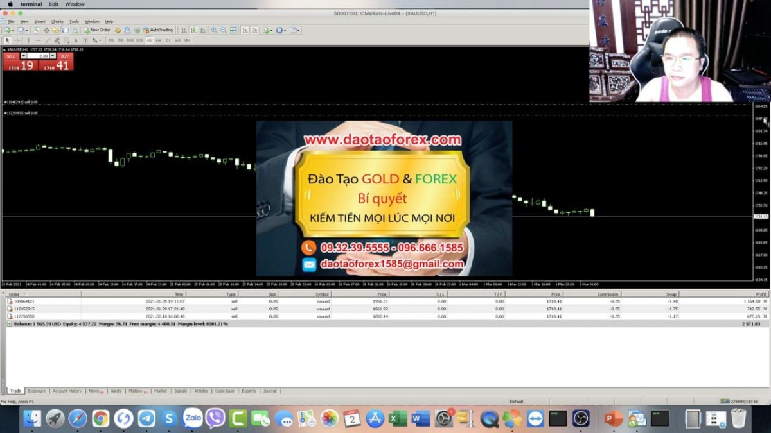Switch chart to line chart type
The width and height of the screenshot is (771, 433).
point(203,30)
